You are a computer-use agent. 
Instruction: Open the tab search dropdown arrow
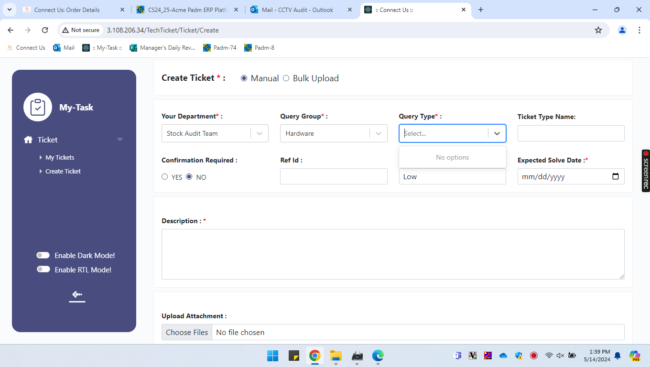click(x=9, y=10)
